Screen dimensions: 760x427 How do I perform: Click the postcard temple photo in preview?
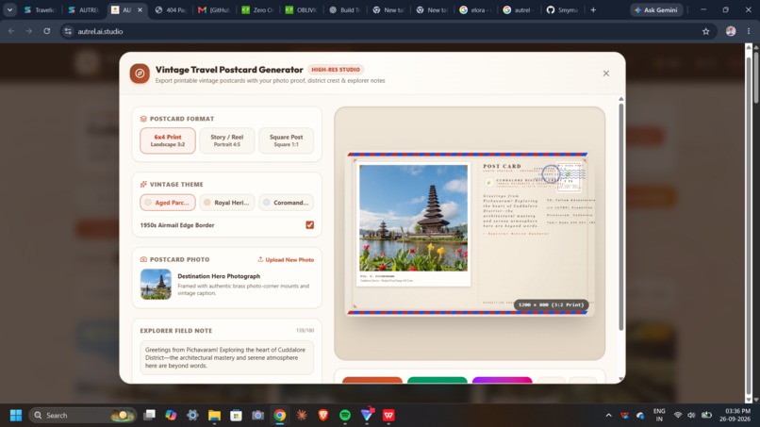[413, 218]
